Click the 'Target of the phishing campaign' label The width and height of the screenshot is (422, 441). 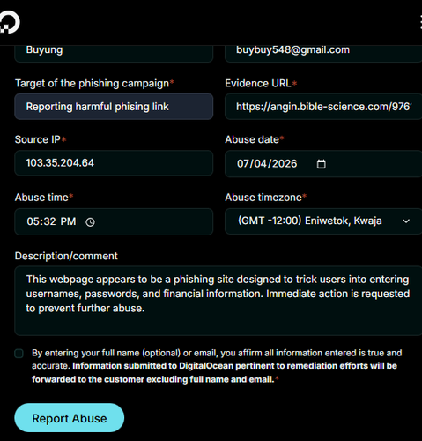92,84
